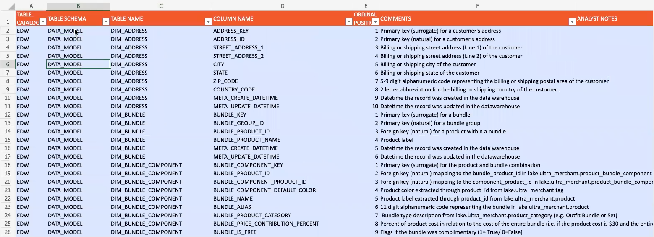Select the BUNDLE_COMPONENT_KEY cell
The width and height of the screenshot is (654, 237).
[x=283, y=165]
